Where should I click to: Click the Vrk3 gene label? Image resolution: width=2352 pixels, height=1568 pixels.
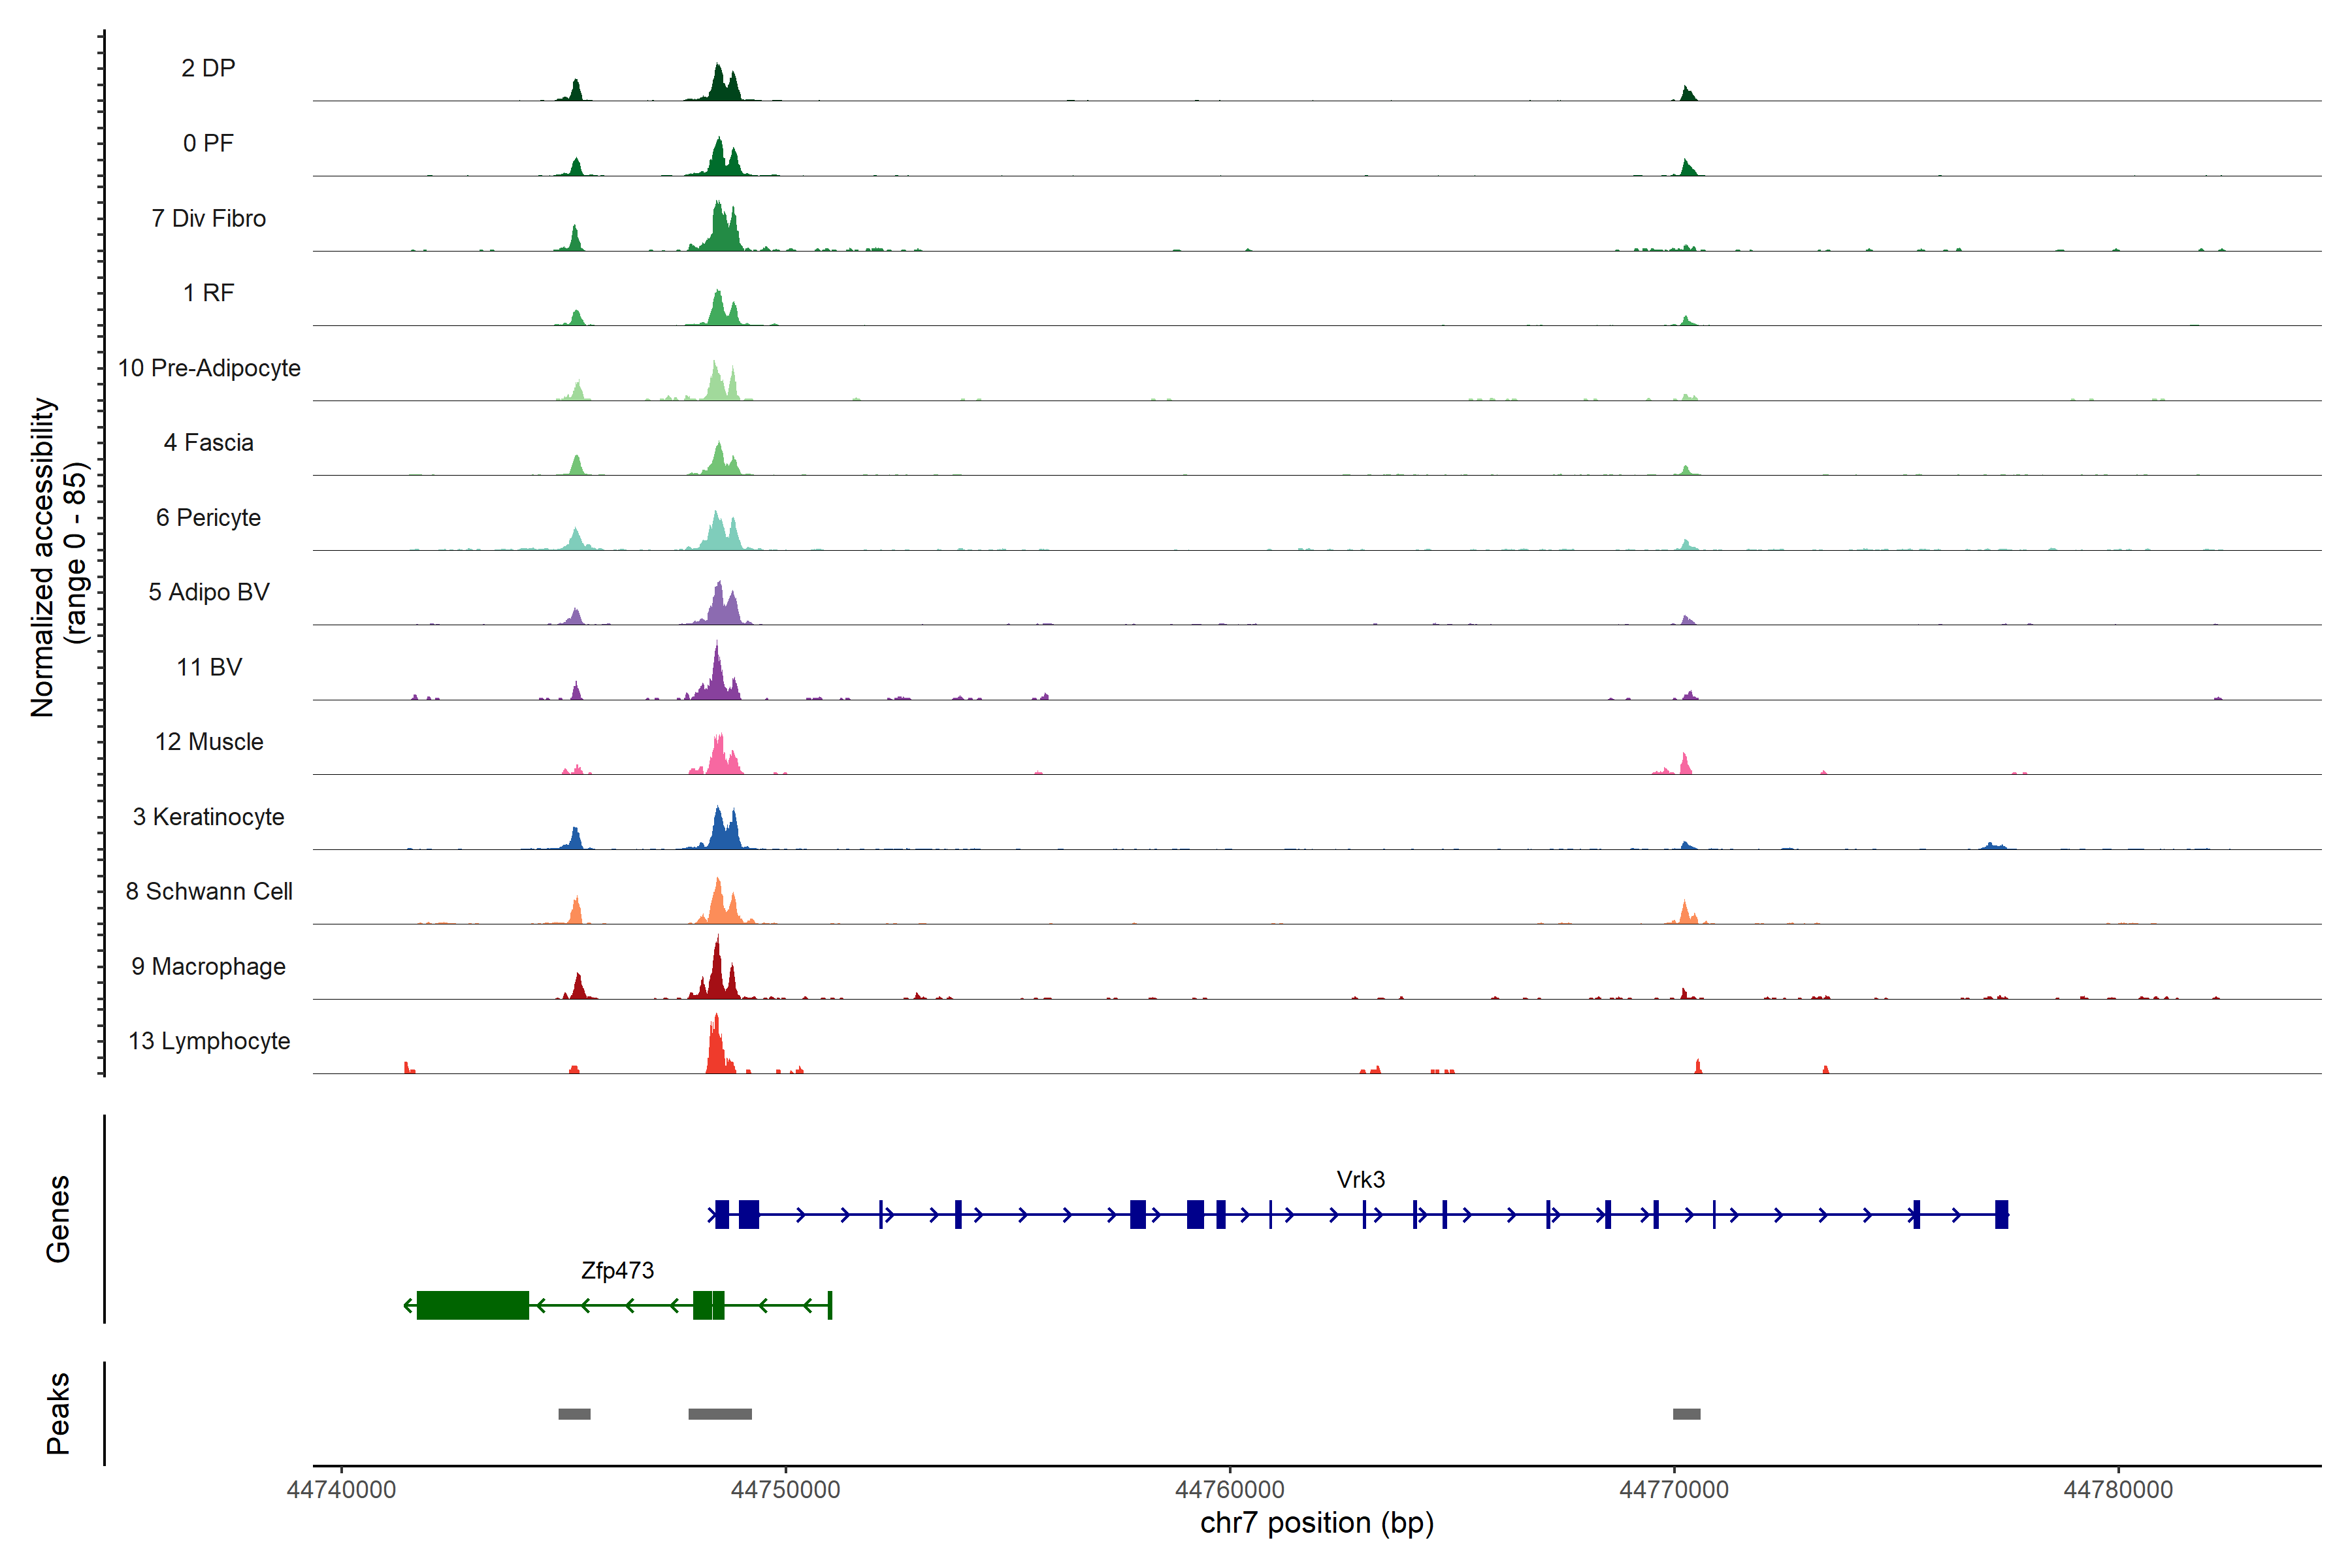click(x=1360, y=1179)
